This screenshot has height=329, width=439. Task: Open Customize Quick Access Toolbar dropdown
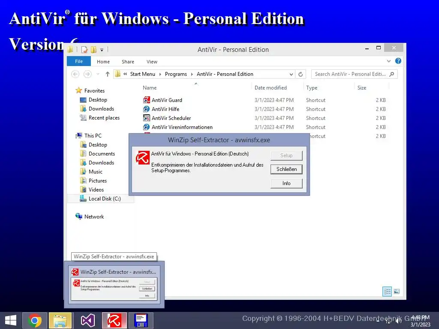(102, 50)
